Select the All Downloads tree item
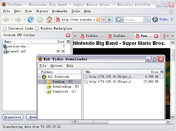Viewport: 176px width, 131px height. pos(56,77)
